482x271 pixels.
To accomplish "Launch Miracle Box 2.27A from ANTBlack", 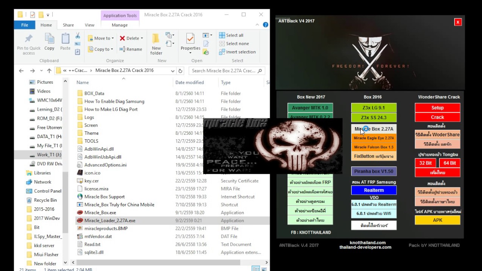I will [x=374, y=129].
